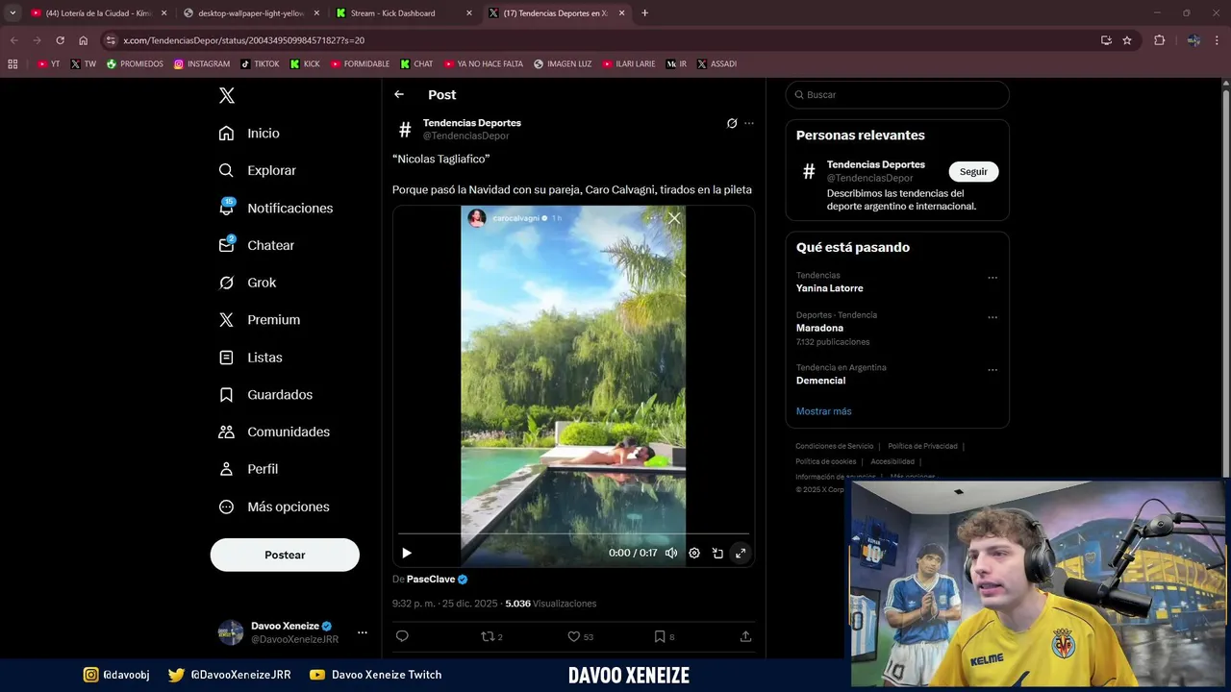The image size is (1231, 692).
Task: Open options for Yanina Latorre trend
Action: (x=992, y=278)
